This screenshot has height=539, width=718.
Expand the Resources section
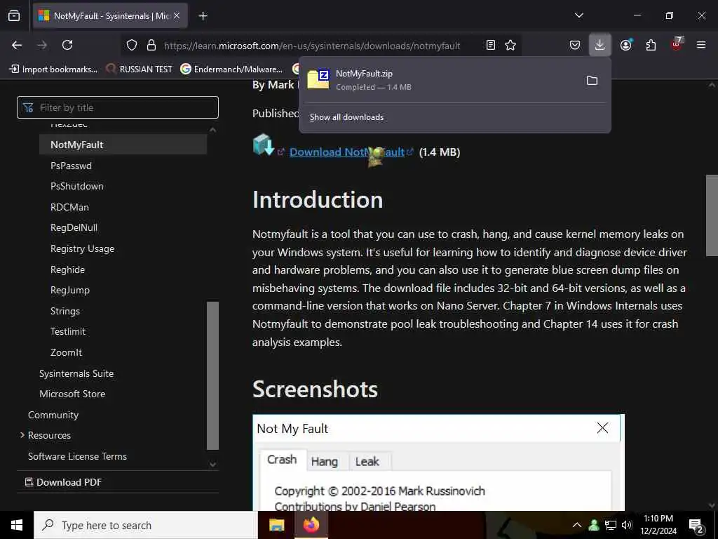coord(46,435)
